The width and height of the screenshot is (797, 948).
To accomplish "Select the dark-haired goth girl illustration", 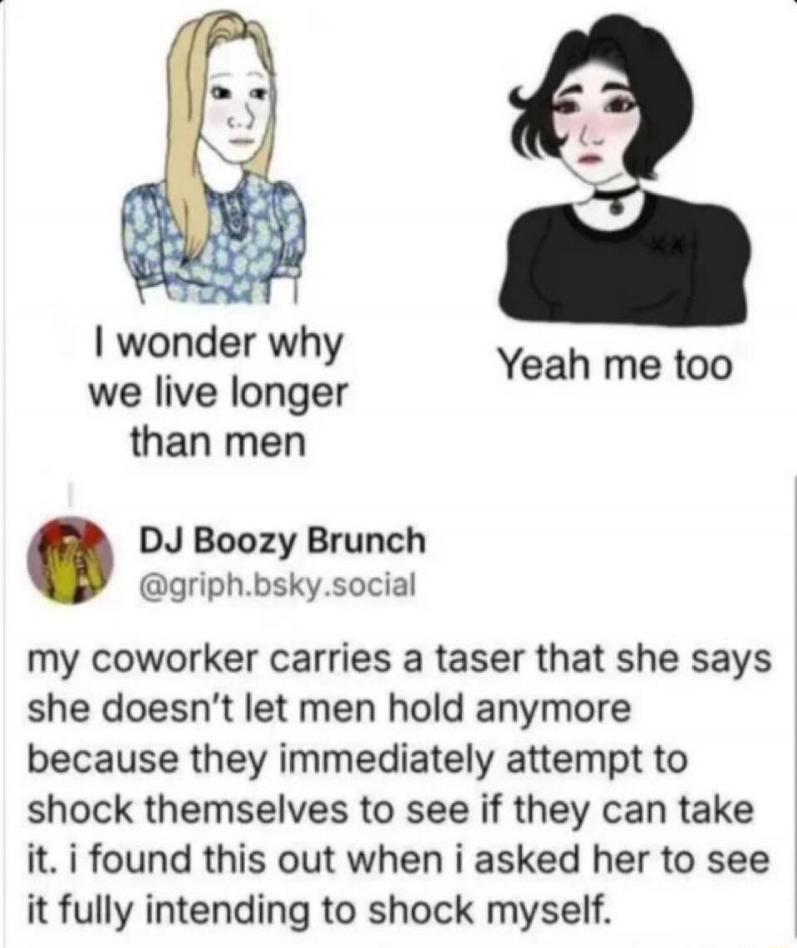I will [627, 169].
